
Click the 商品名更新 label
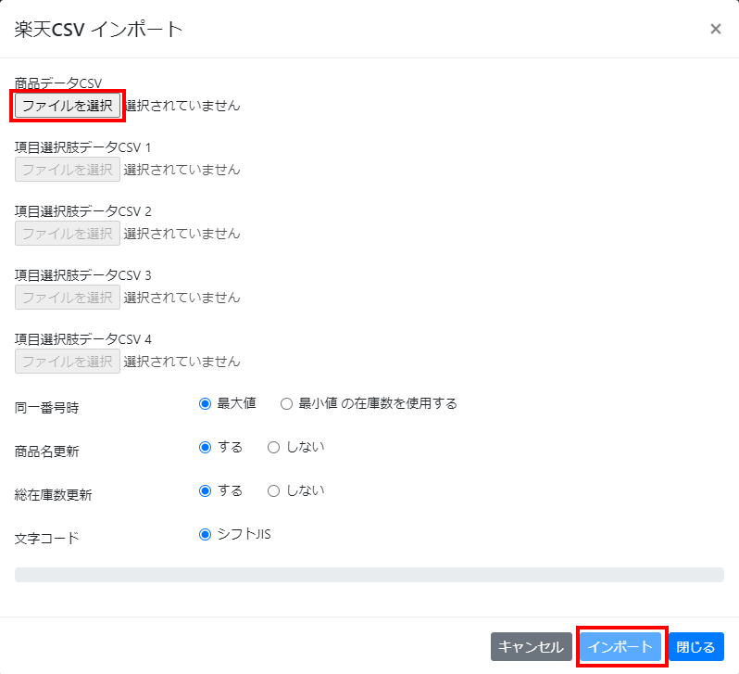click(46, 451)
